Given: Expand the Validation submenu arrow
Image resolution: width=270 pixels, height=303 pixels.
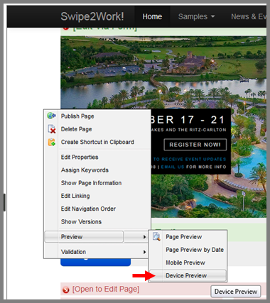Looking at the screenshot, I should (x=144, y=252).
